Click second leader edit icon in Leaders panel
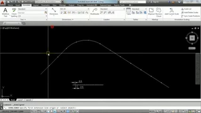 [105, 13]
